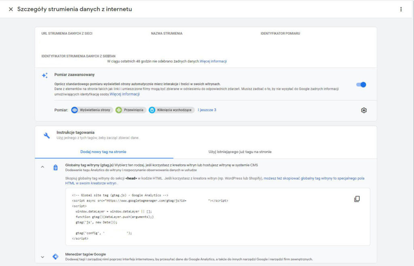Click the NAZWA STRUMIENIA label
The width and height of the screenshot is (414, 266).
pyautogui.click(x=167, y=34)
